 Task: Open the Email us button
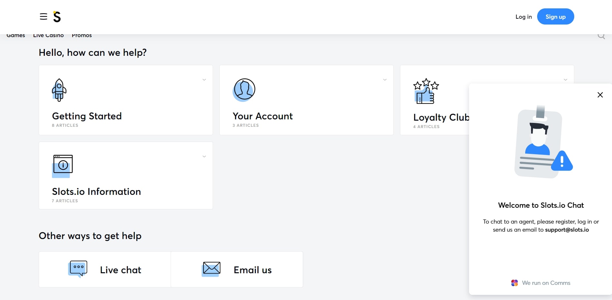pos(237,269)
